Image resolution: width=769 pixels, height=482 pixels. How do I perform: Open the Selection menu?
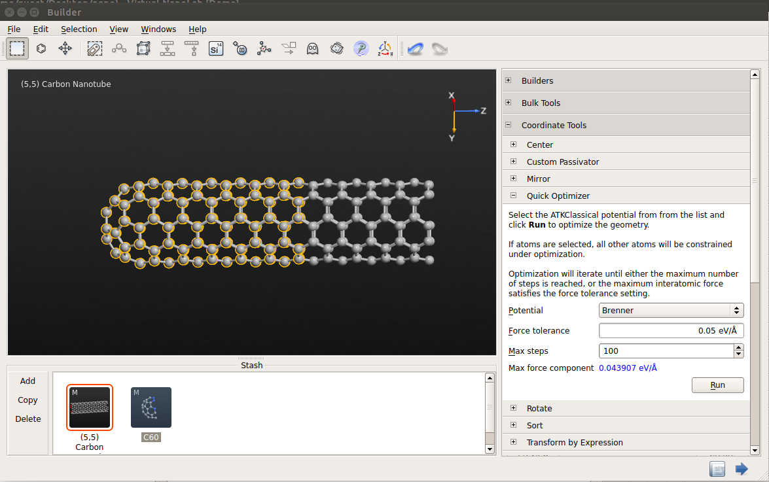(x=79, y=29)
